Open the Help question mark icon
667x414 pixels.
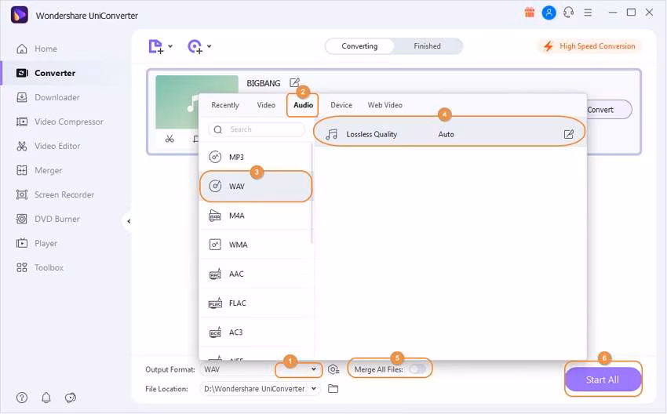coord(22,398)
